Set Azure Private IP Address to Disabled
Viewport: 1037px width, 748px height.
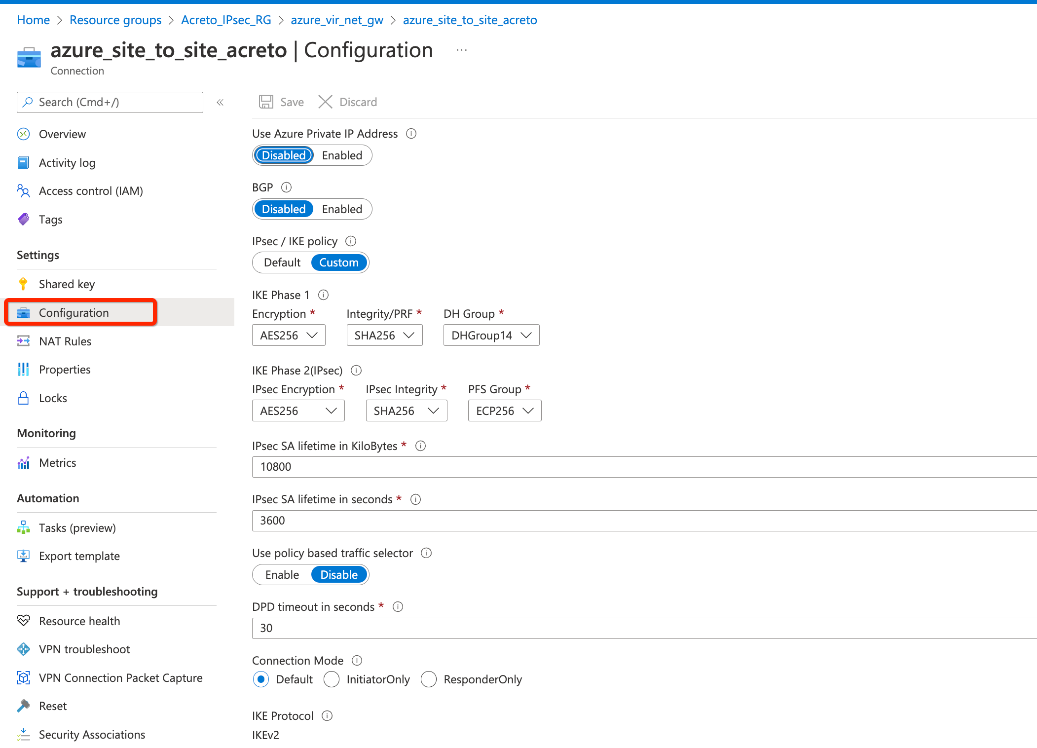(284, 155)
